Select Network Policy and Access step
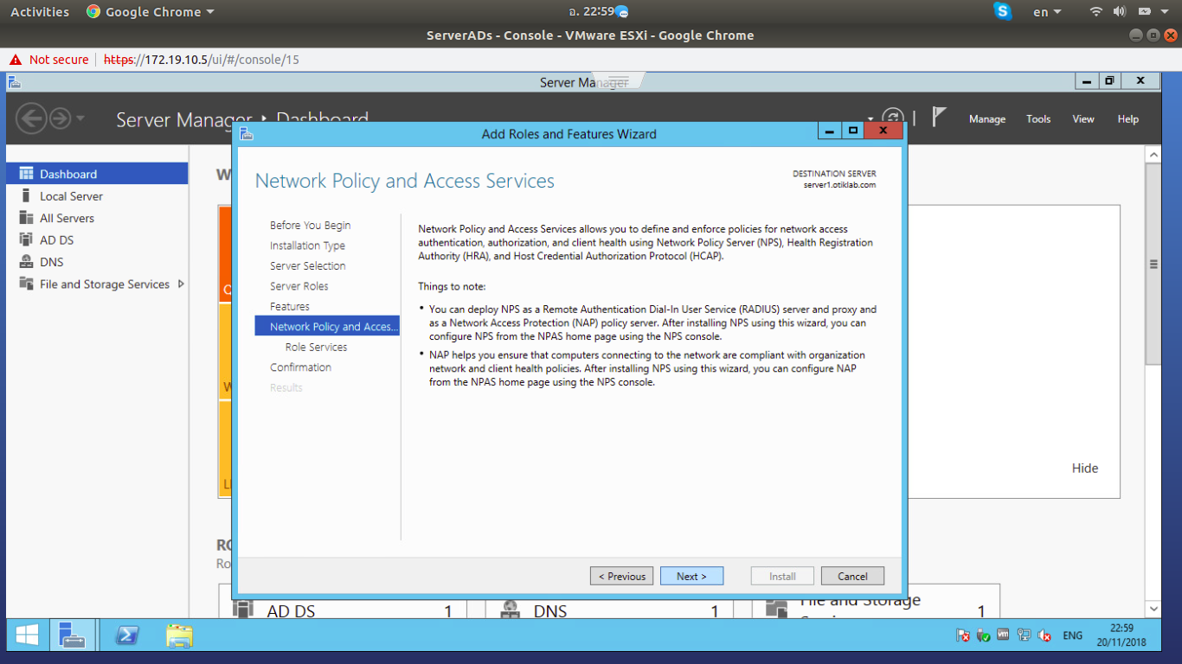 (327, 326)
